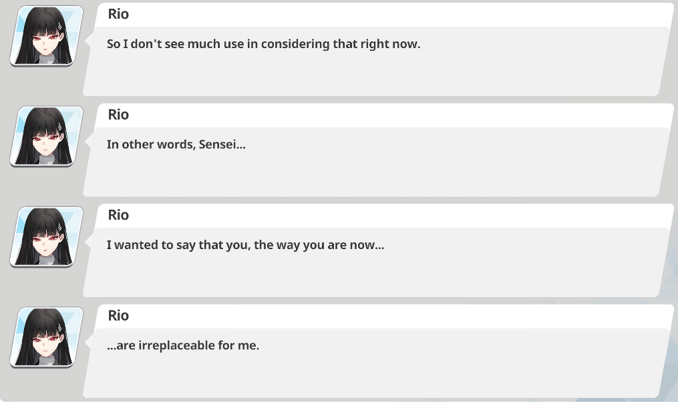Click Rio's portrait beside "So I don't see much use"
The image size is (678, 402).
click(46, 36)
